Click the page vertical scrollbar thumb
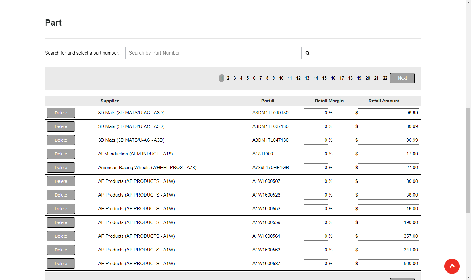Viewport: 471px width, 280px height. click(468, 160)
